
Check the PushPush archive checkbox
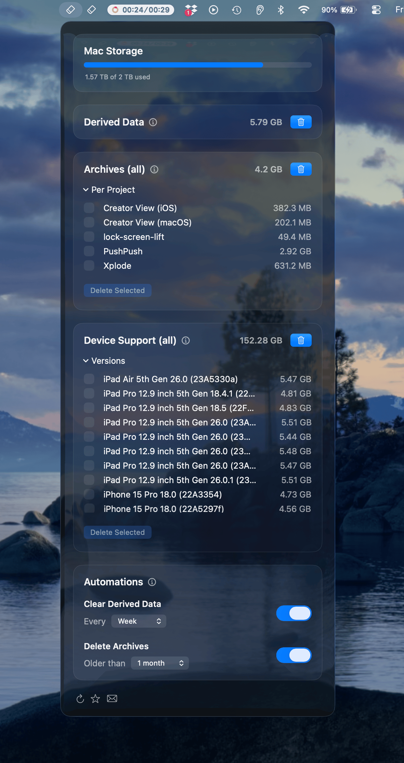[x=89, y=251]
